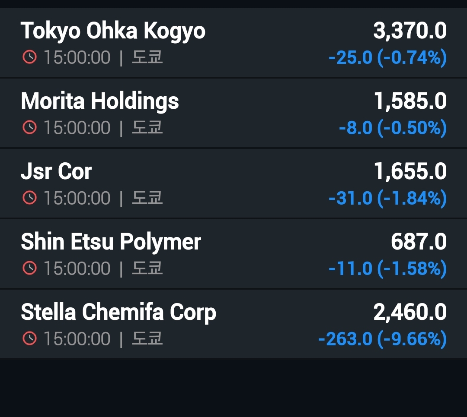
Task: Click the clock icon under Stella Chemifa Corp
Action: click(x=29, y=339)
